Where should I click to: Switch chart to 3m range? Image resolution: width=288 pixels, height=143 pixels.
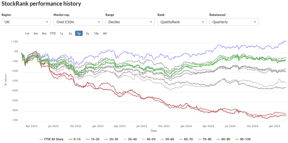click(x=36, y=33)
